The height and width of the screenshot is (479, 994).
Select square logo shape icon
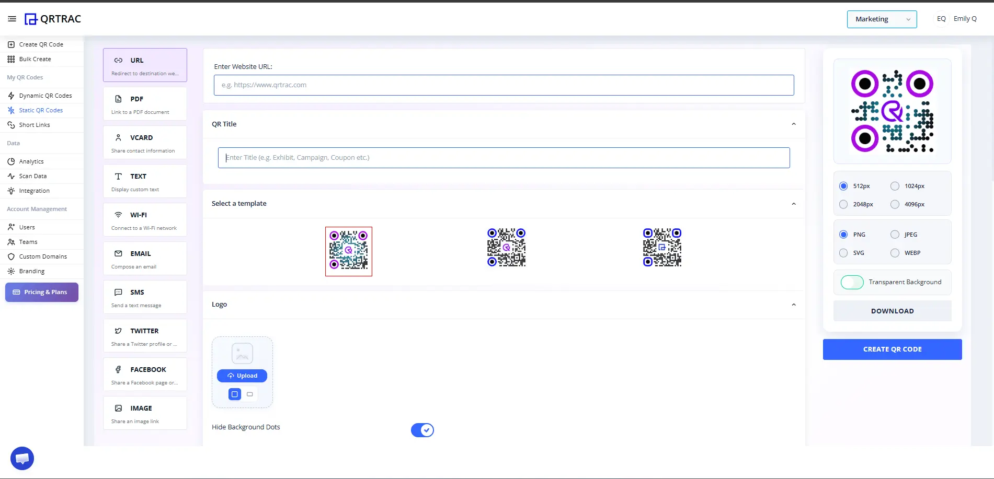[235, 394]
